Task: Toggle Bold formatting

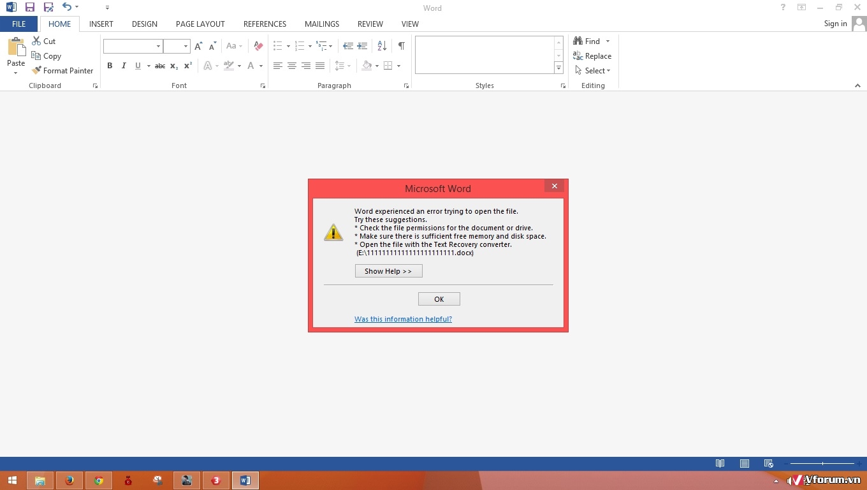Action: (110, 66)
